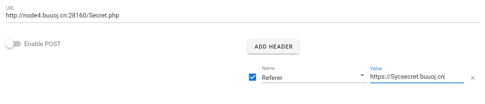The width and height of the screenshot is (485, 104).
Task: Open the header Name dropdown arrow
Action: (362, 75)
